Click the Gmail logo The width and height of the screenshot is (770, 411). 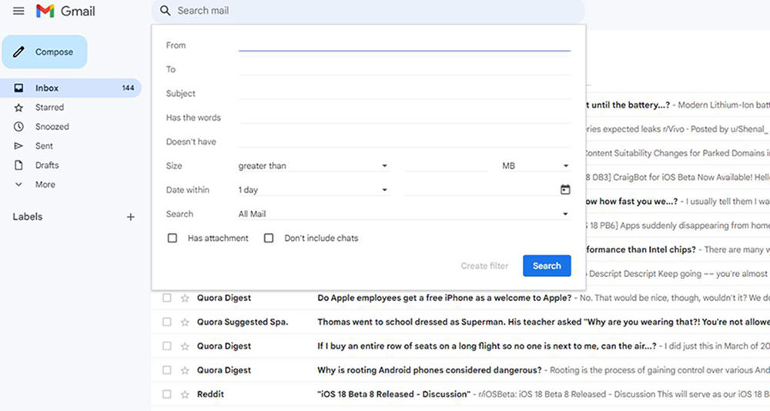[65, 11]
